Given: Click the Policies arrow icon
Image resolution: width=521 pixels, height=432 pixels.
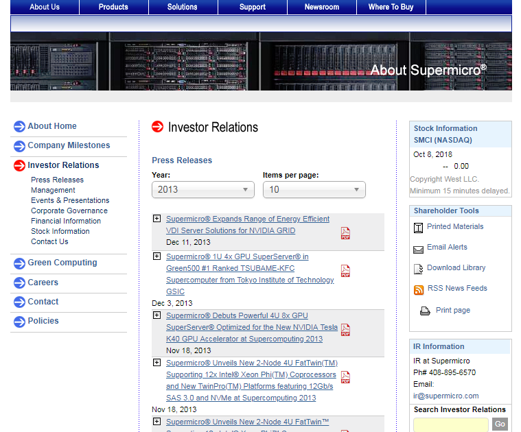Looking at the screenshot, I should [x=19, y=322].
